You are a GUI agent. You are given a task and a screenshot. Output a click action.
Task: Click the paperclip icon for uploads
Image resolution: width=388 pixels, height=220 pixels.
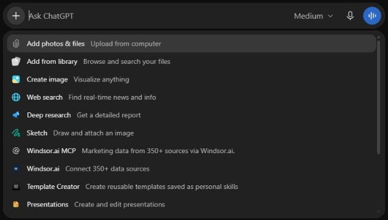[16, 44]
